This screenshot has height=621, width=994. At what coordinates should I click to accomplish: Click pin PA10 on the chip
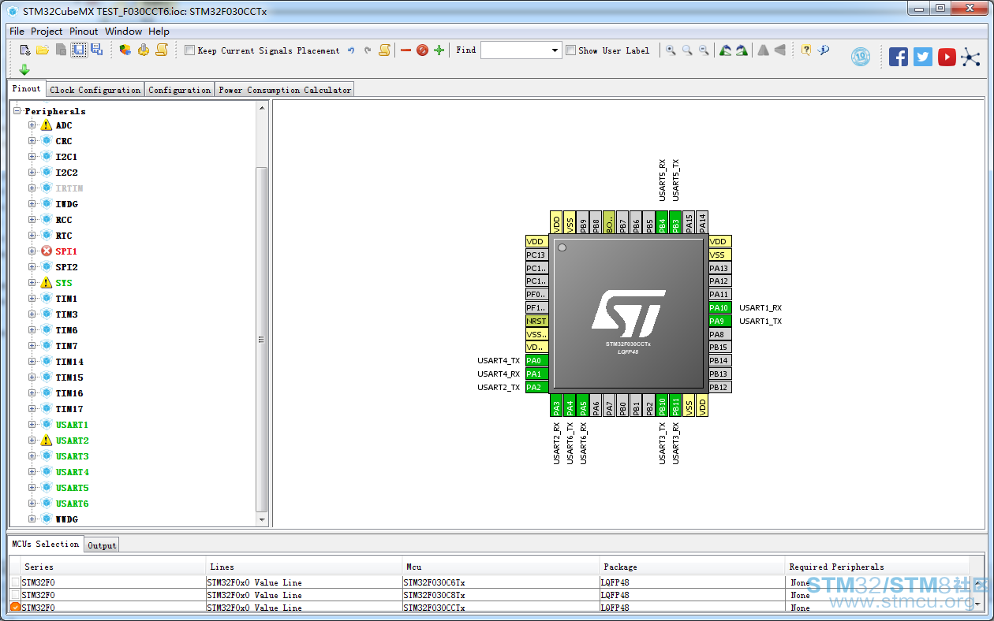(x=720, y=307)
